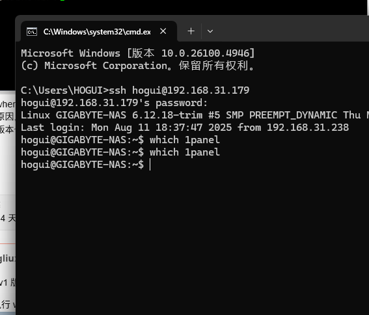Image resolution: width=369 pixels, height=315 pixels.
Task: Open a new terminal tab with plus
Action: [191, 31]
